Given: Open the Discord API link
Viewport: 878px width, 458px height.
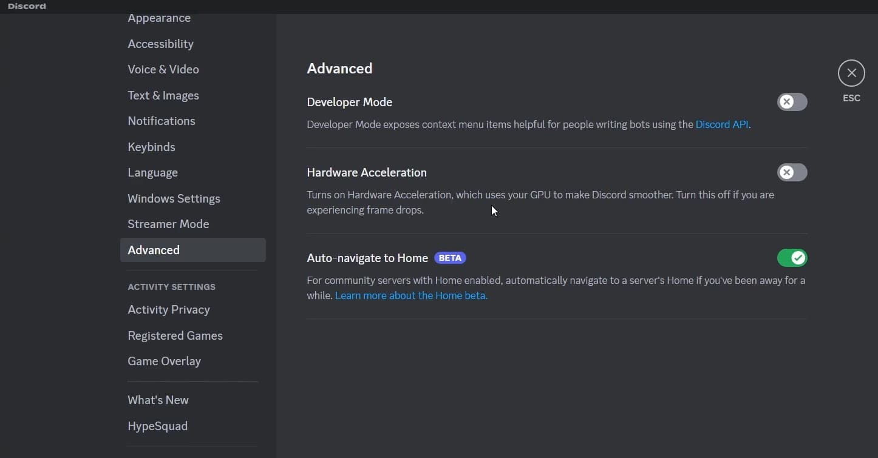Looking at the screenshot, I should pos(721,124).
